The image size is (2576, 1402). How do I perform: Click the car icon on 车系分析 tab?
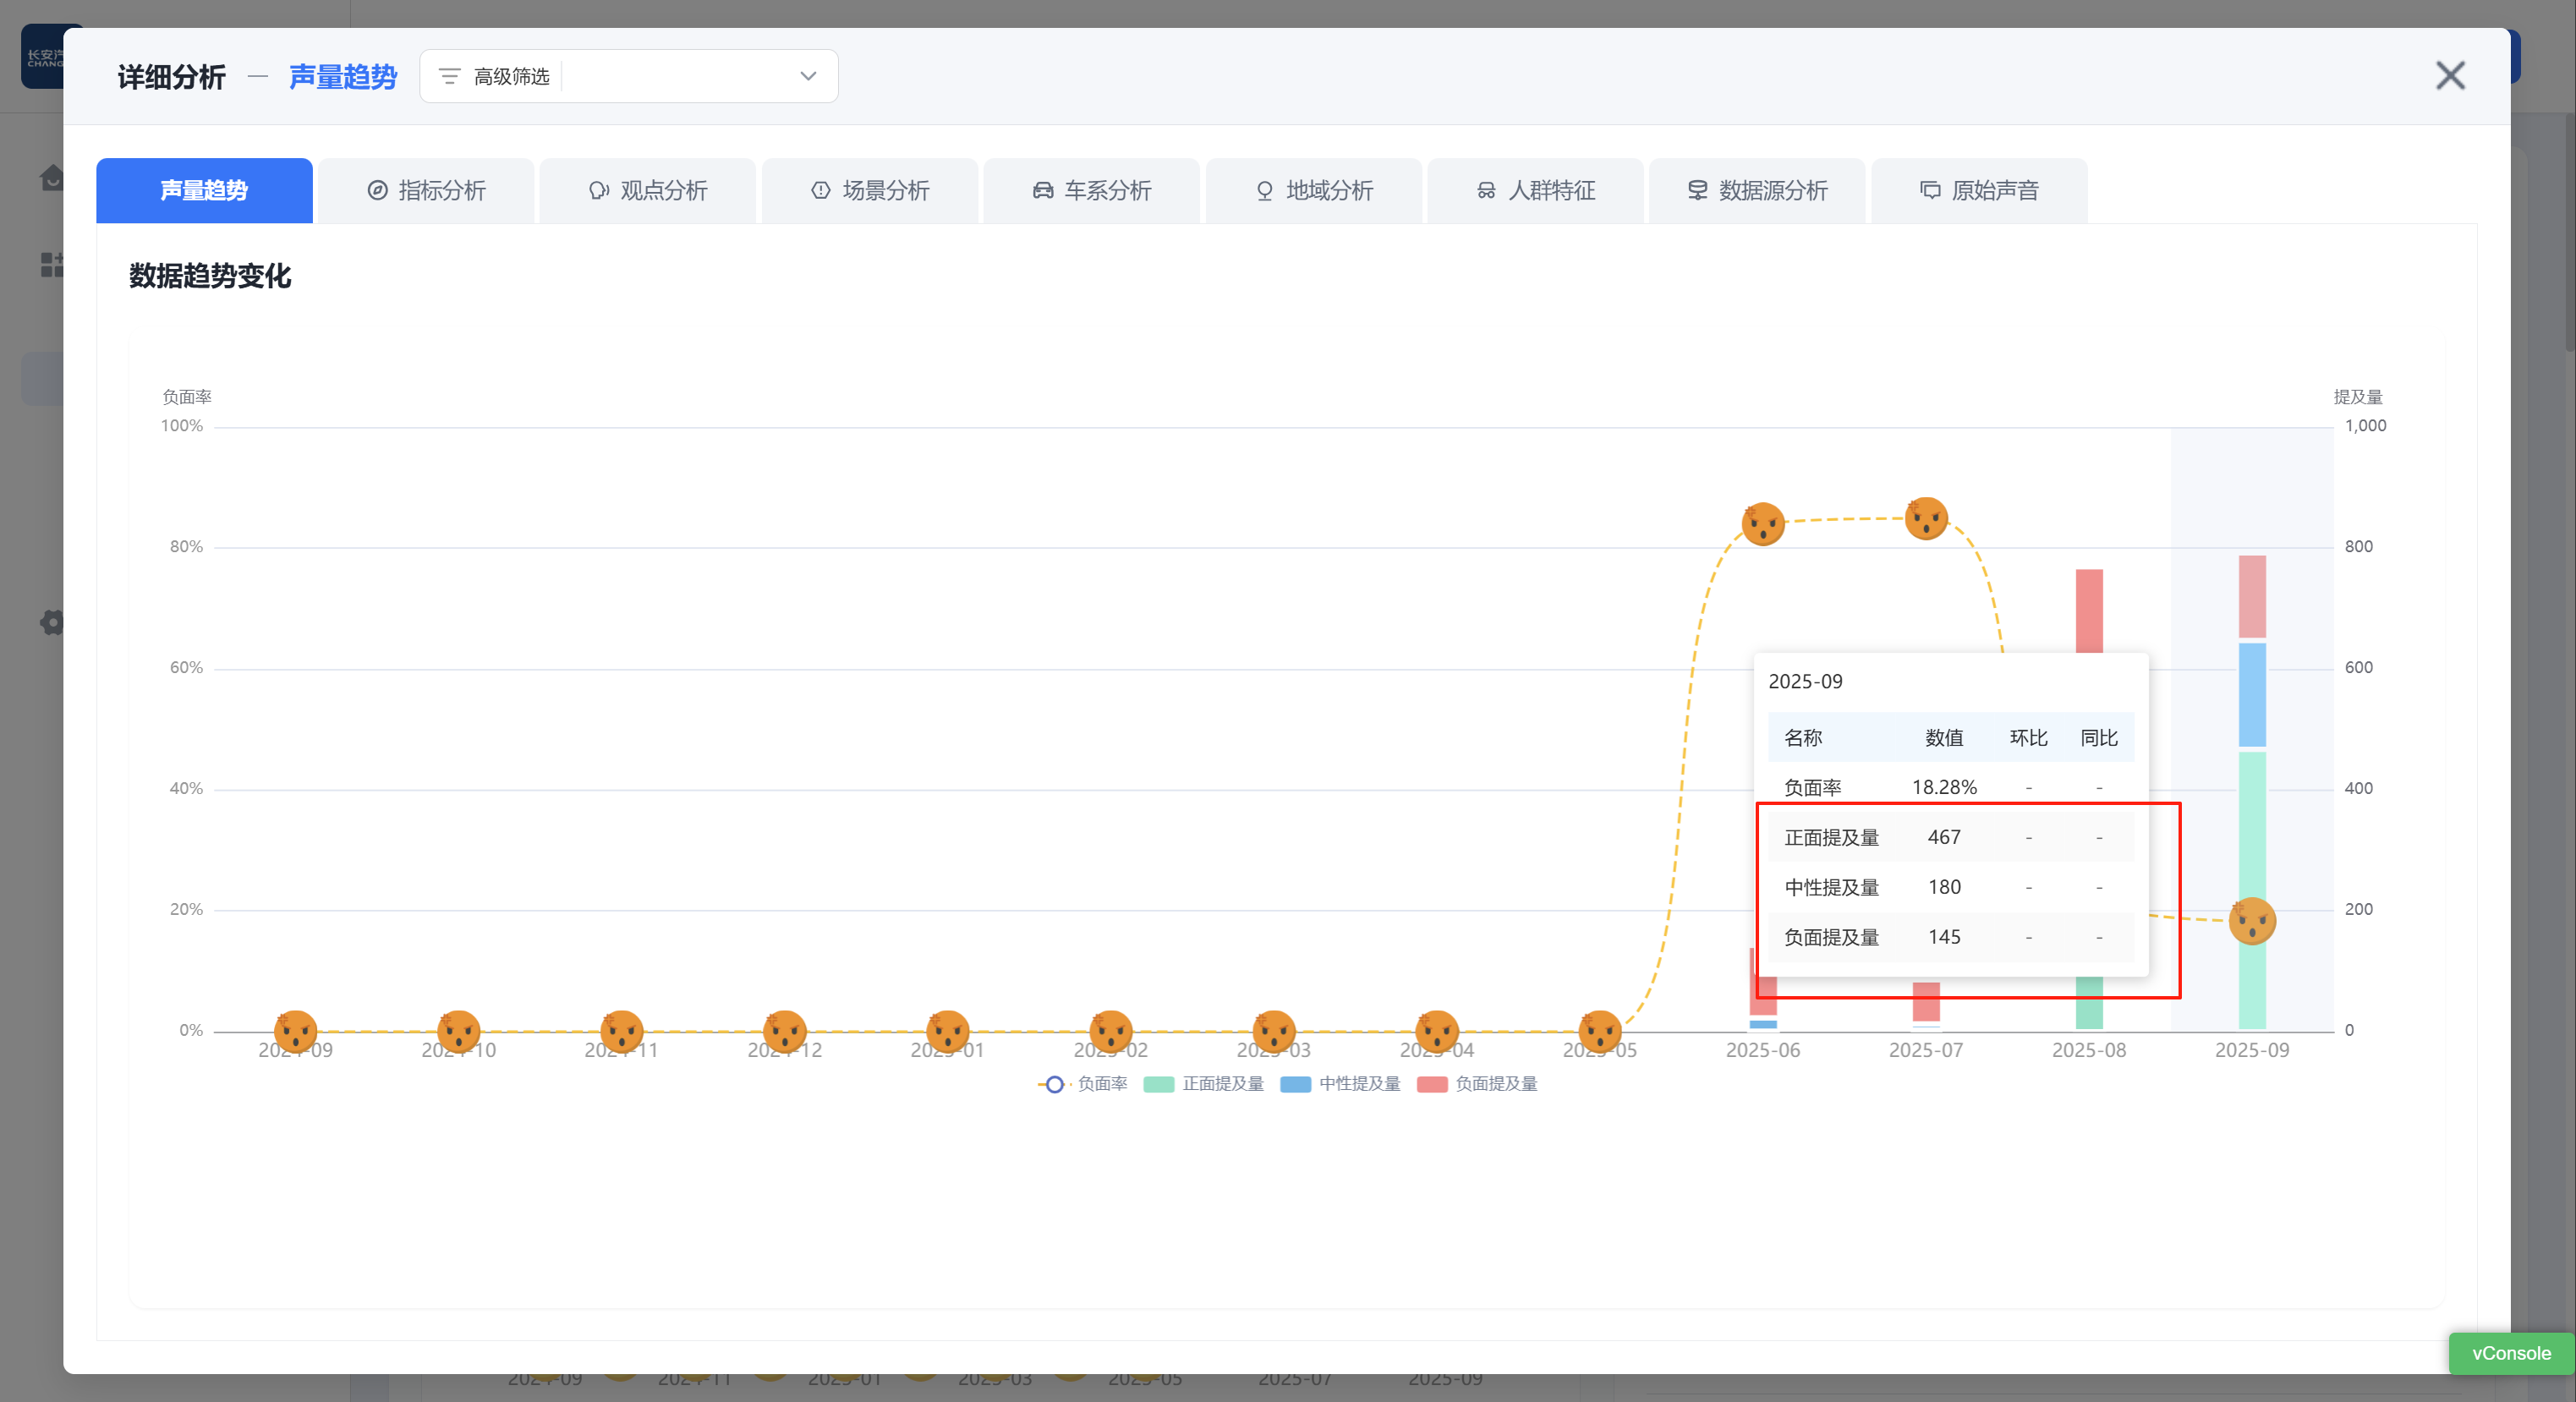(x=1042, y=190)
